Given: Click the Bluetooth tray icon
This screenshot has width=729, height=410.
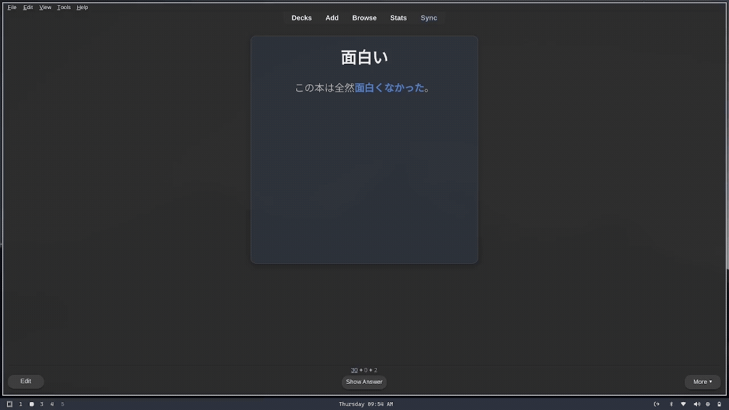Looking at the screenshot, I should pos(671,404).
